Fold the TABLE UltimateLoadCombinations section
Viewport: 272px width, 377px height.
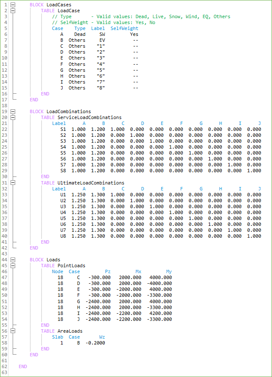(x=13, y=183)
